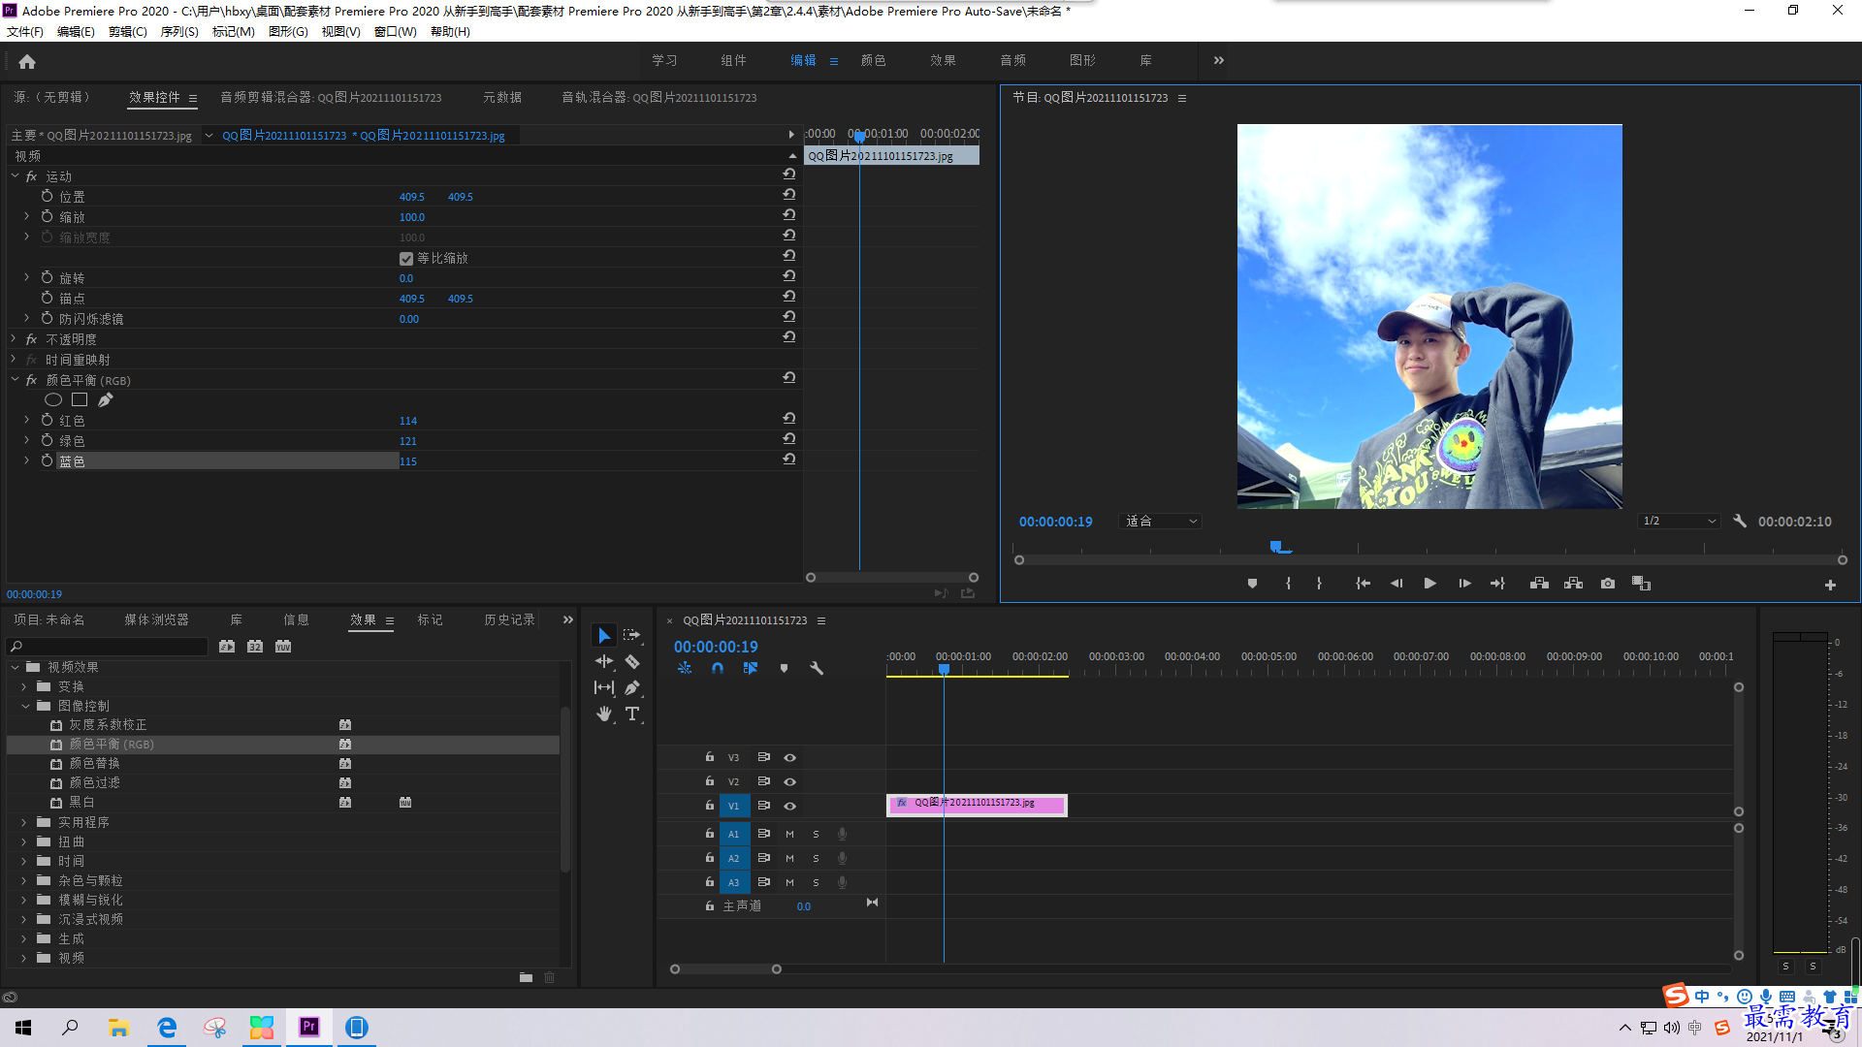Toggle 颜色平衡 (RGB) fx on/off
1862x1047 pixels.
(x=31, y=380)
